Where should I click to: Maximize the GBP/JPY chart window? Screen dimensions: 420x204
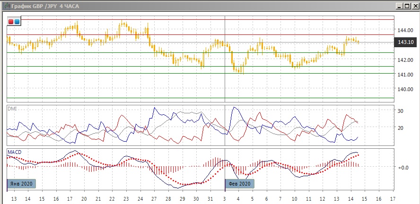407,6
